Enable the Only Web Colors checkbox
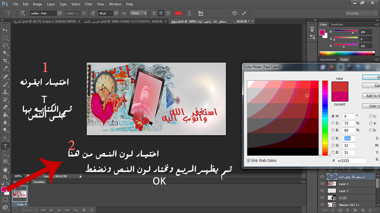This screenshot has height=213, width=380. [x=249, y=161]
